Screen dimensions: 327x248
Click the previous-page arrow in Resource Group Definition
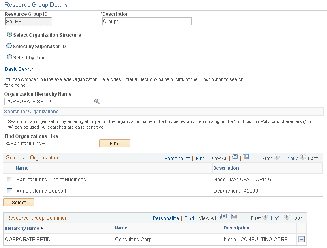[x=265, y=218]
